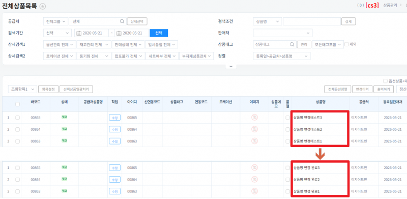Click the green status badge in 변경테스트1 row
This screenshot has width=407, height=199.
coord(64,141)
